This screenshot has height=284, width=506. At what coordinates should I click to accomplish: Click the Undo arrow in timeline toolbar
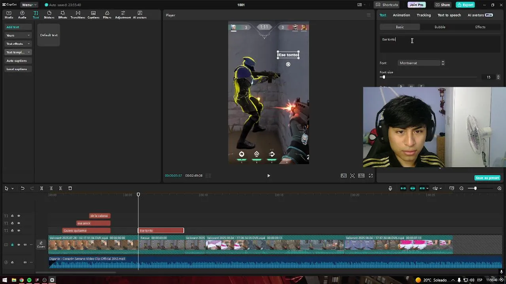[23, 189]
